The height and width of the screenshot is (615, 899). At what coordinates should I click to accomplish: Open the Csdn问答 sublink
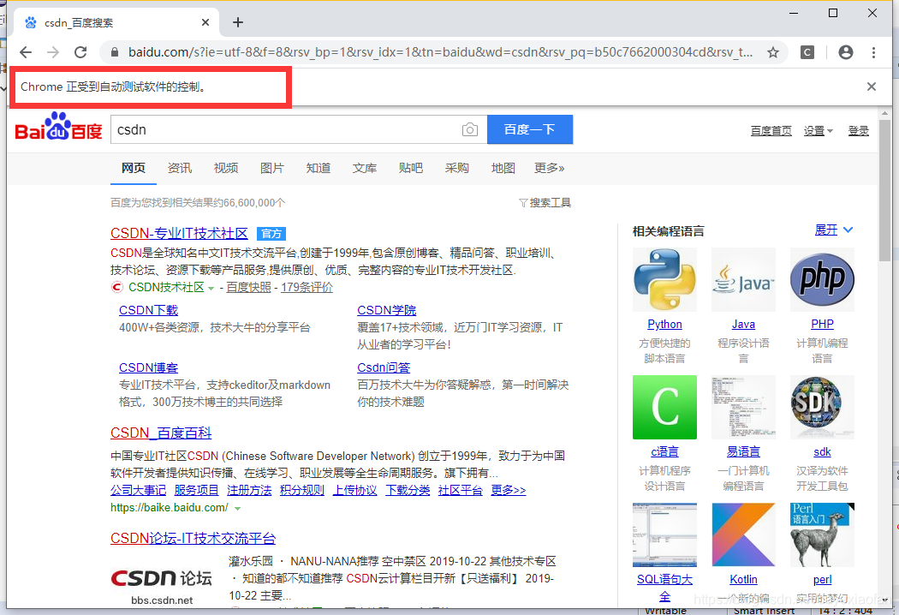[x=384, y=367]
